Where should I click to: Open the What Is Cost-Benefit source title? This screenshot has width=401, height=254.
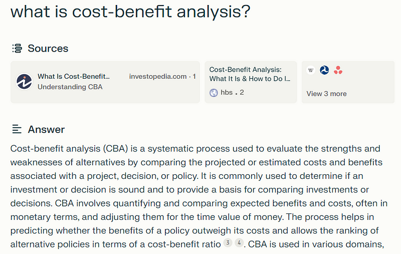click(73, 77)
